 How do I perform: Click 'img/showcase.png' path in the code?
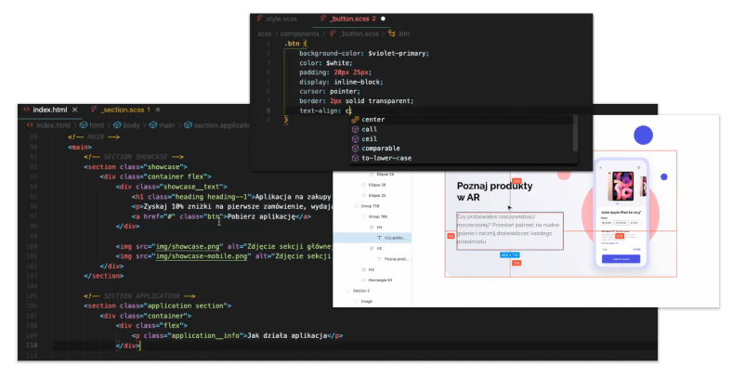point(190,246)
